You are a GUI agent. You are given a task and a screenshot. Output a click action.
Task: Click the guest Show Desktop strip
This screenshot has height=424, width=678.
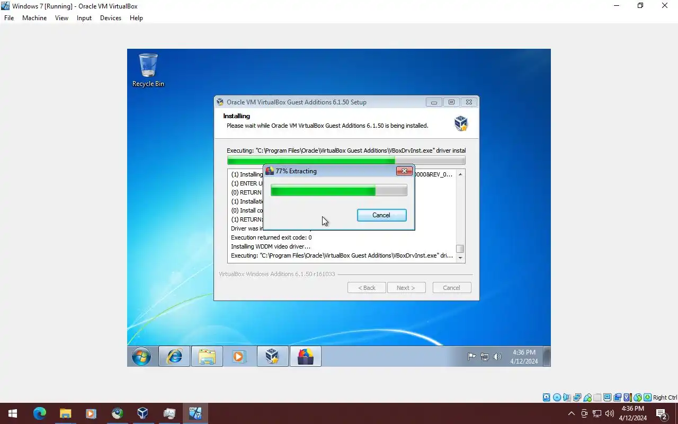click(x=547, y=357)
